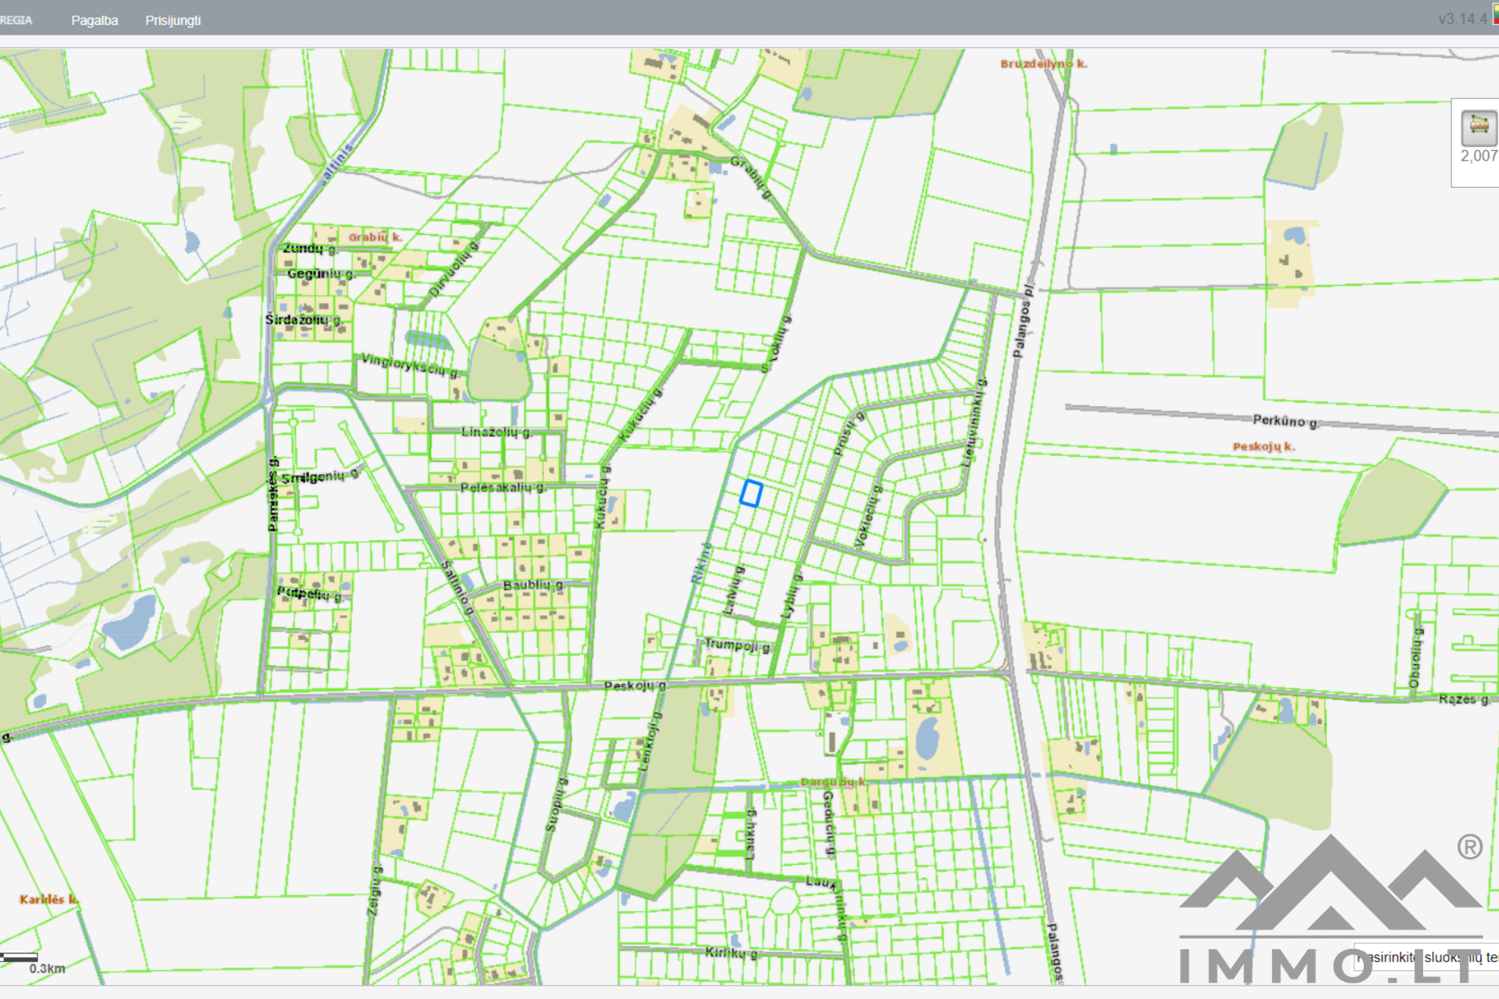1499x999 pixels.
Task: Click the Lenktoji g. street label
Action: pos(650,741)
